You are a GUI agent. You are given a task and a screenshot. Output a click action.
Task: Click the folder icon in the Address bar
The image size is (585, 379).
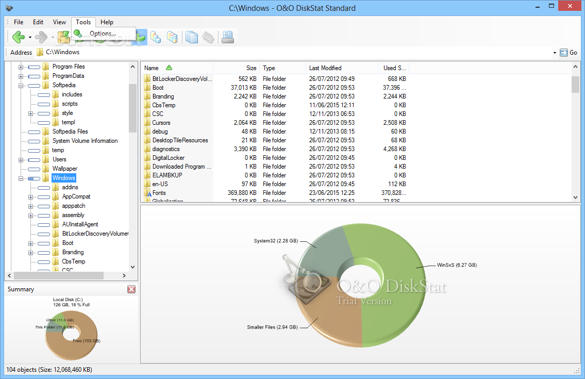tap(40, 52)
